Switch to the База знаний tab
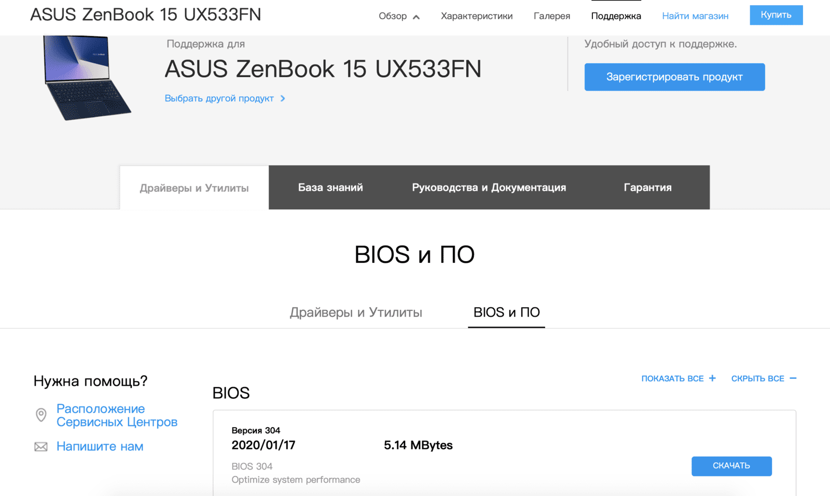Image resolution: width=830 pixels, height=496 pixels. tap(330, 188)
